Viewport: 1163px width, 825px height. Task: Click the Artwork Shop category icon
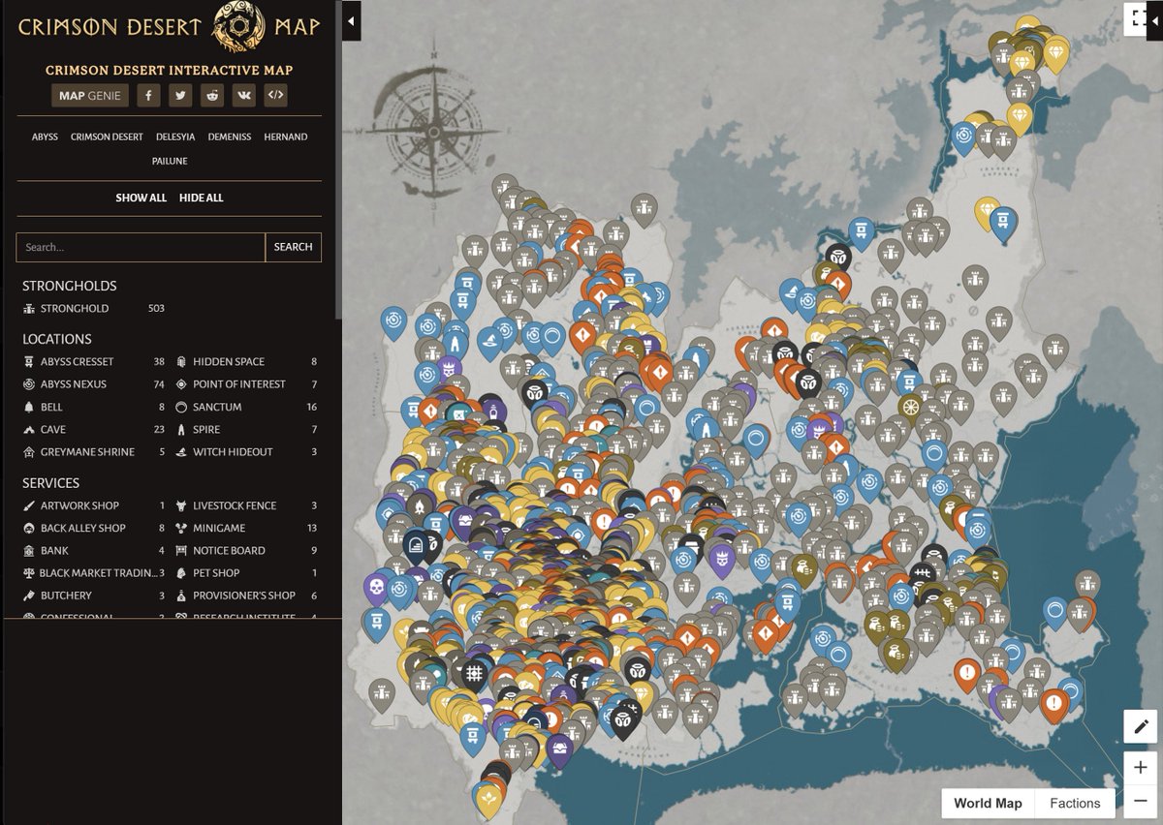[30, 505]
